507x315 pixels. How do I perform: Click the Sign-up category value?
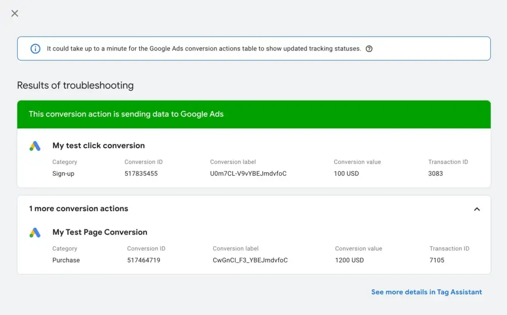tap(64, 173)
